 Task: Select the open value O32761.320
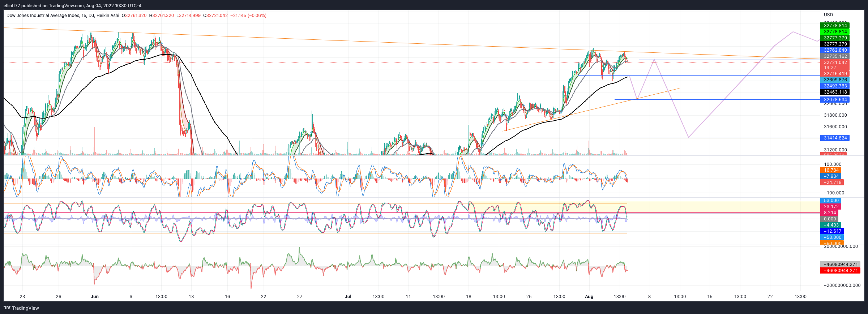point(134,16)
